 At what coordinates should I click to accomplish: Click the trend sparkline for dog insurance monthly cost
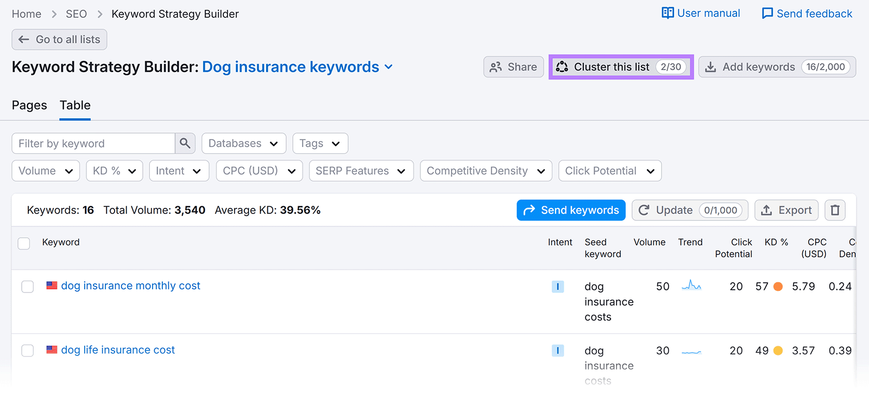coord(691,285)
